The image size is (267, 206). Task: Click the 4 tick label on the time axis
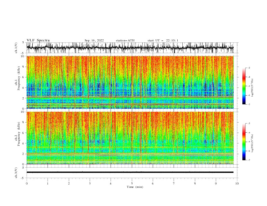(111, 183)
